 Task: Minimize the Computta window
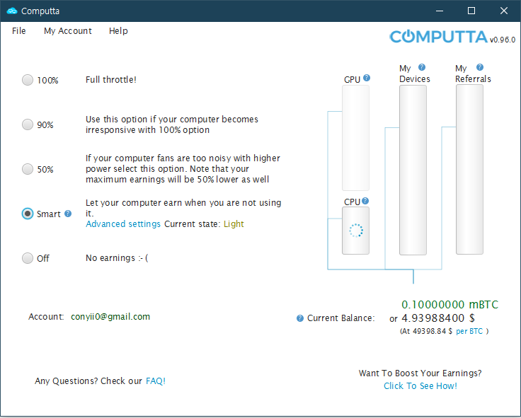click(x=440, y=11)
